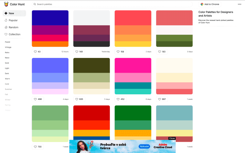The image size is (245, 153).
Task: Select the yellow swatch in 156-likes palette
Action: 133,44
